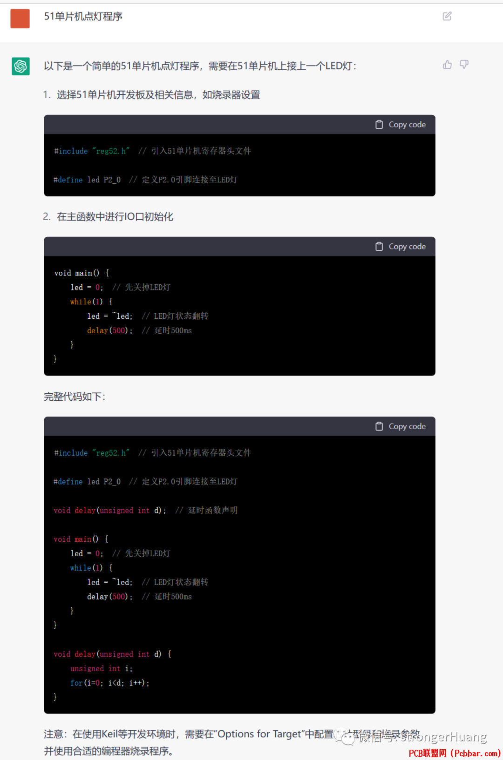Click the orange user avatar

(20, 19)
